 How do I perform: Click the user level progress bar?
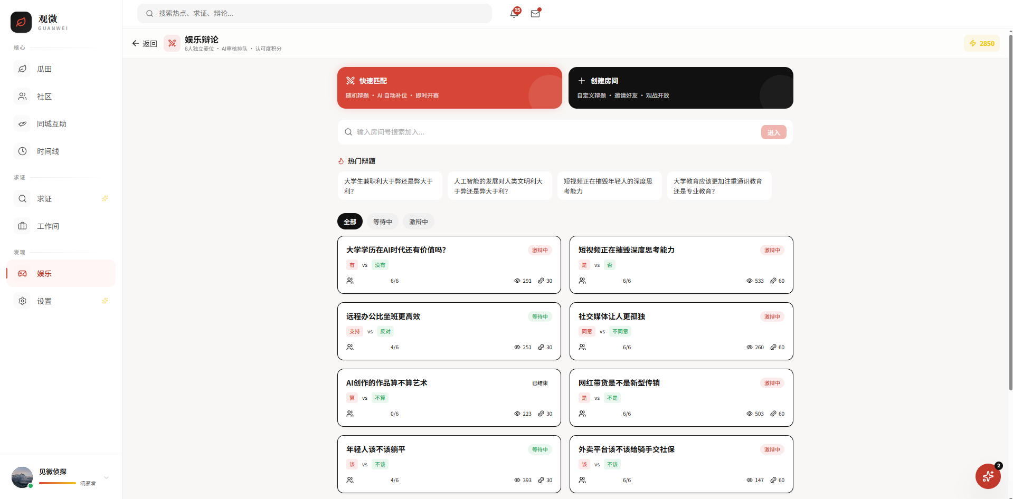(58, 483)
